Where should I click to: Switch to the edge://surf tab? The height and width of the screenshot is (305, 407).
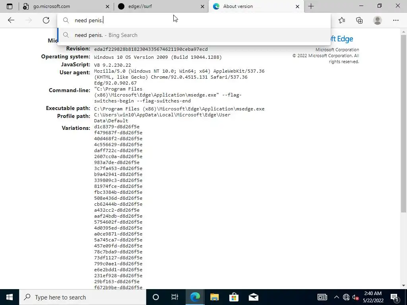[x=161, y=6]
